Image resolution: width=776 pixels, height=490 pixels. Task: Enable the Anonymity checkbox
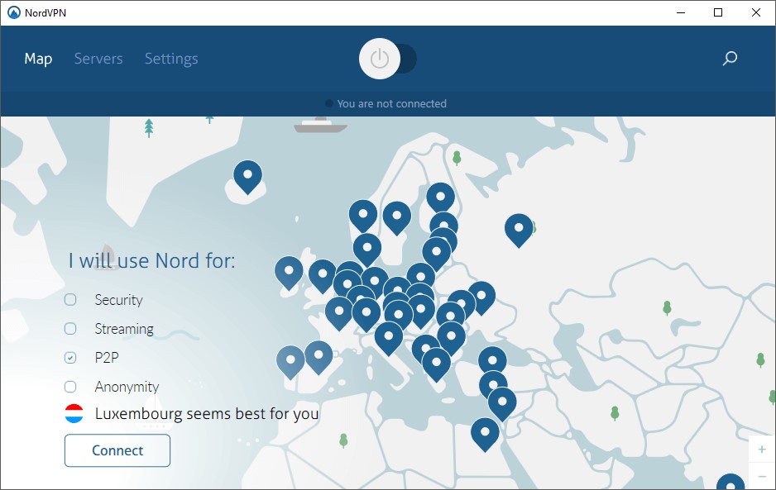[70, 387]
